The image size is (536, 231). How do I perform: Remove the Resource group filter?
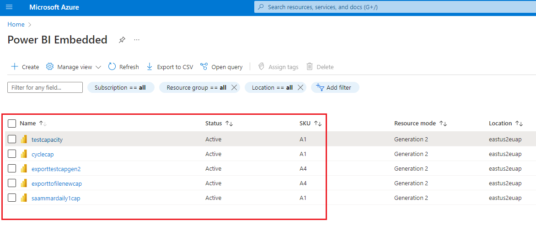coord(234,87)
